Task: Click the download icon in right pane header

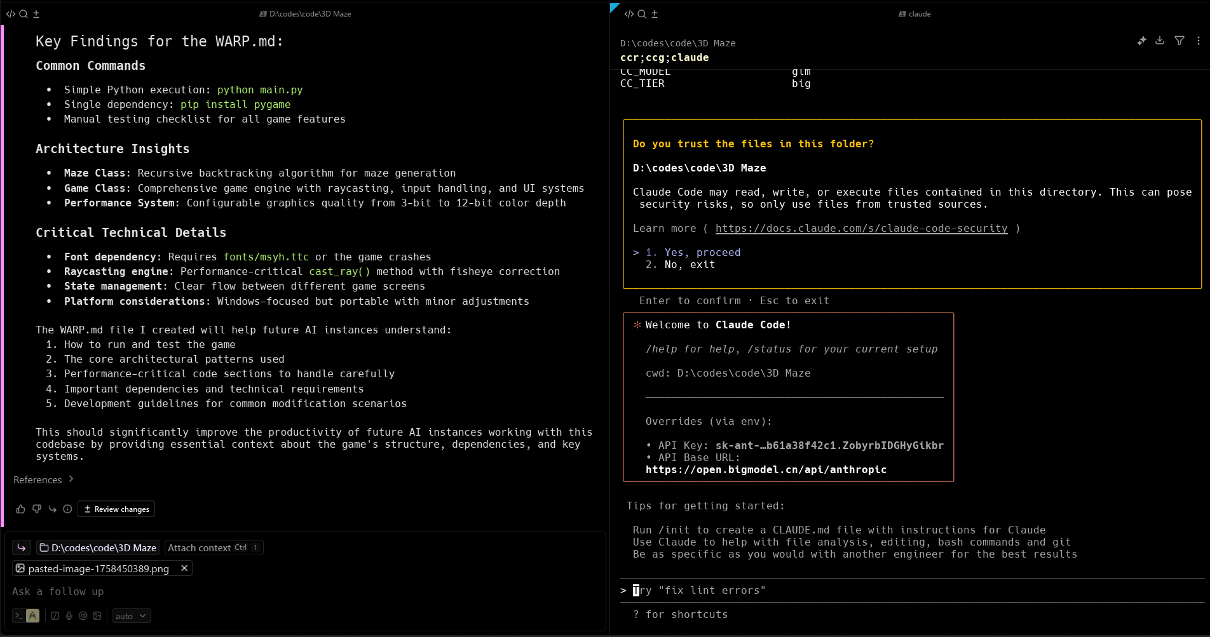Action: point(1160,41)
